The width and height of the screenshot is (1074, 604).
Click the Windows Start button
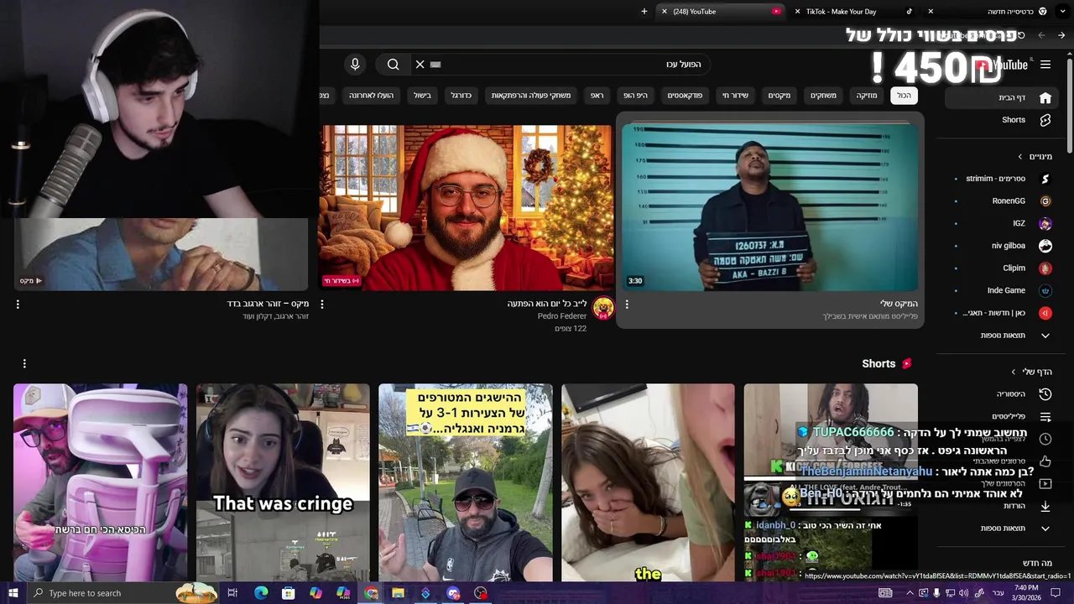(x=13, y=593)
